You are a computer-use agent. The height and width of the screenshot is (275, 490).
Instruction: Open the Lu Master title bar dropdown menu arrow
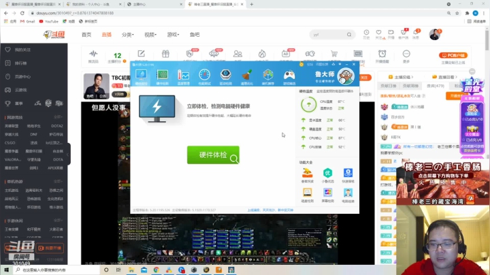tap(340, 65)
